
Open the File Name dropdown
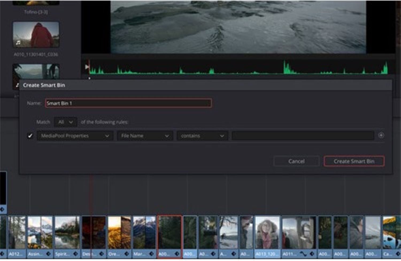pyautogui.click(x=145, y=136)
